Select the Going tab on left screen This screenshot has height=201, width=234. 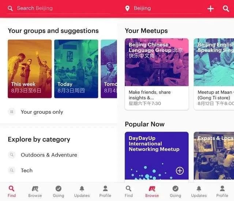(58, 191)
